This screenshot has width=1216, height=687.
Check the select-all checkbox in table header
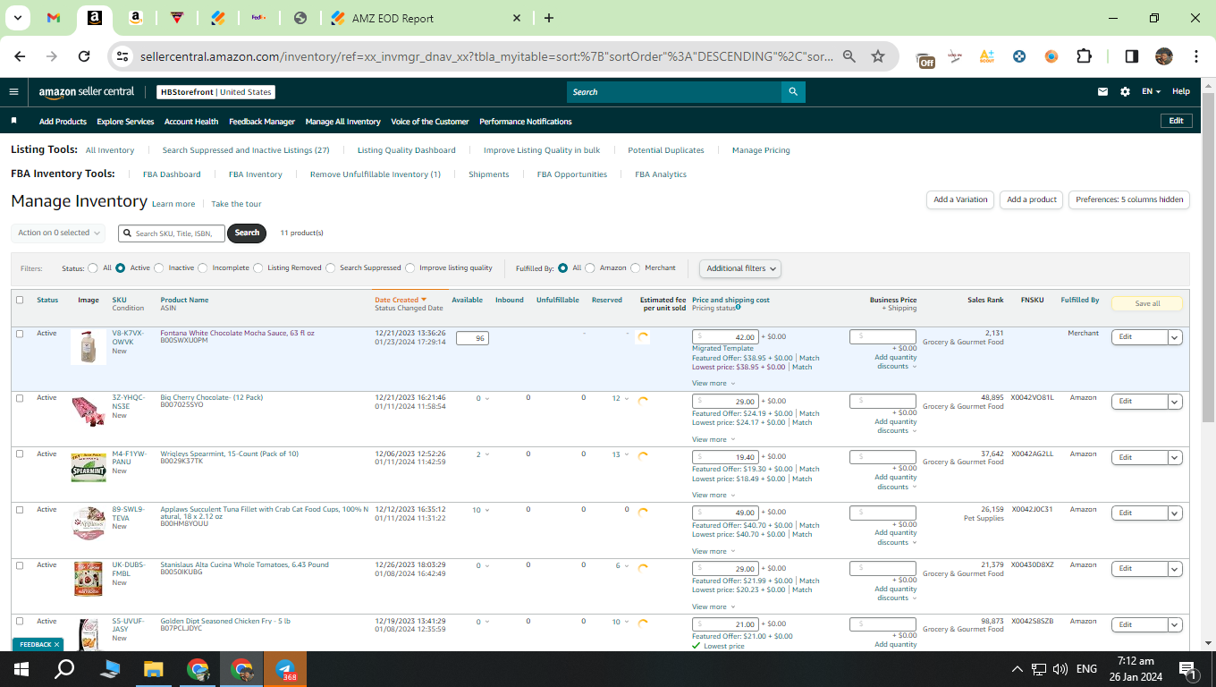[x=20, y=300]
